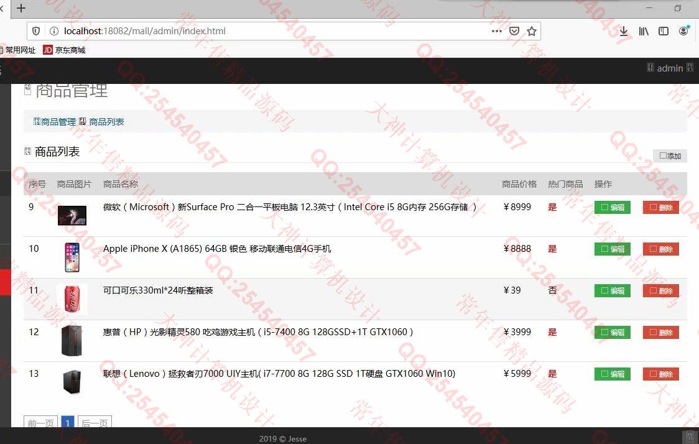Screen dimensions: 699x444
Task: Delete the 联想 Lenovo 拯救者 product
Action: point(660,374)
